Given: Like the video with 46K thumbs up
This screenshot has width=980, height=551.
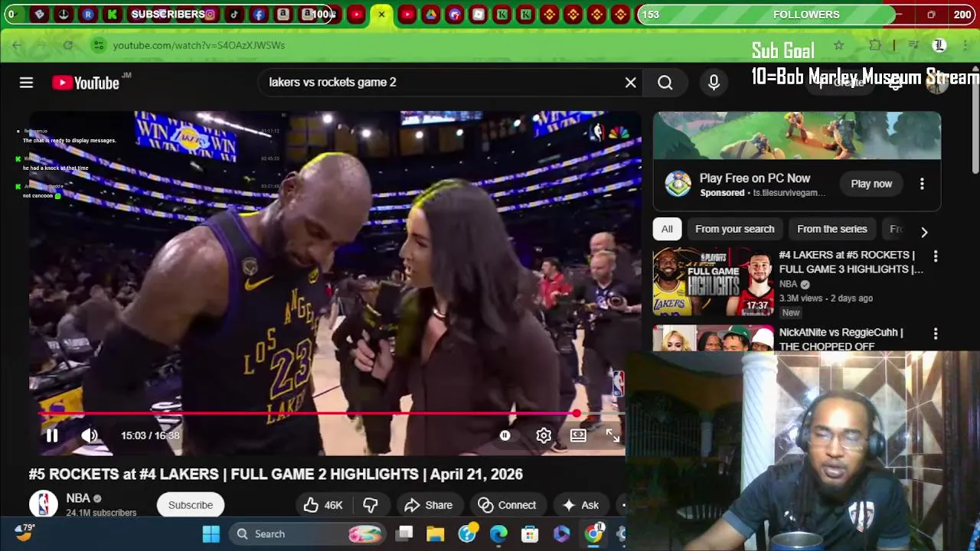Looking at the screenshot, I should [322, 505].
